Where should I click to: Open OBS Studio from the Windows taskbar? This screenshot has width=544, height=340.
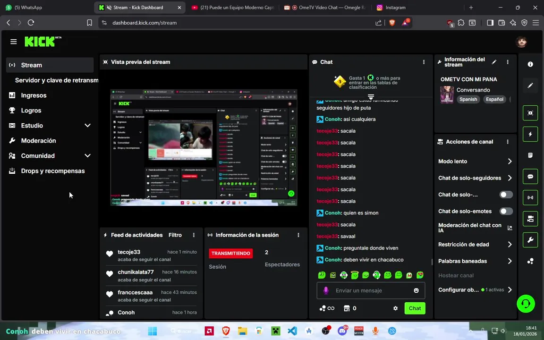tap(325, 331)
